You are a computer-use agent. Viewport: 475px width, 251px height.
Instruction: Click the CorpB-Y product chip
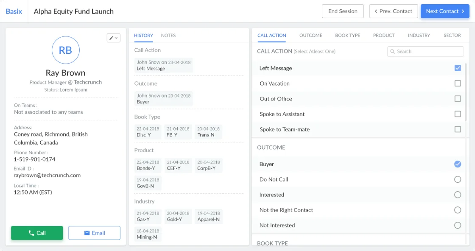point(208,165)
